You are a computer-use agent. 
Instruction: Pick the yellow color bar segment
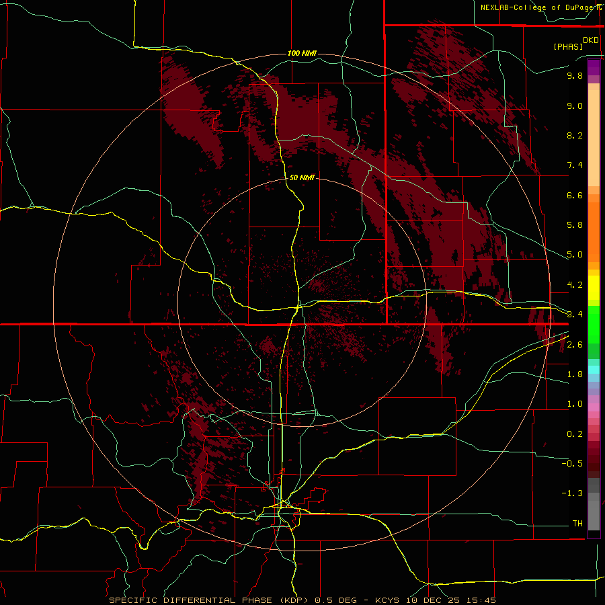tap(594, 288)
